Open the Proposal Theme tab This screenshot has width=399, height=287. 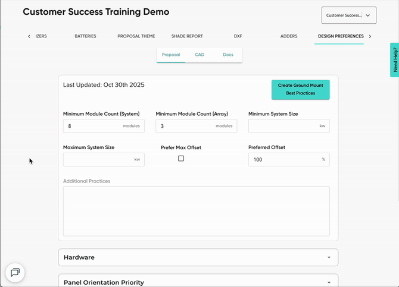(x=136, y=36)
